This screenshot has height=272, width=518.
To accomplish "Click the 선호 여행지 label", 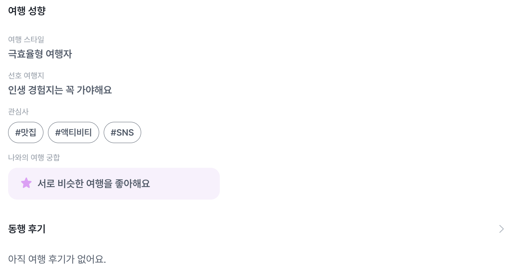I will coord(26,76).
